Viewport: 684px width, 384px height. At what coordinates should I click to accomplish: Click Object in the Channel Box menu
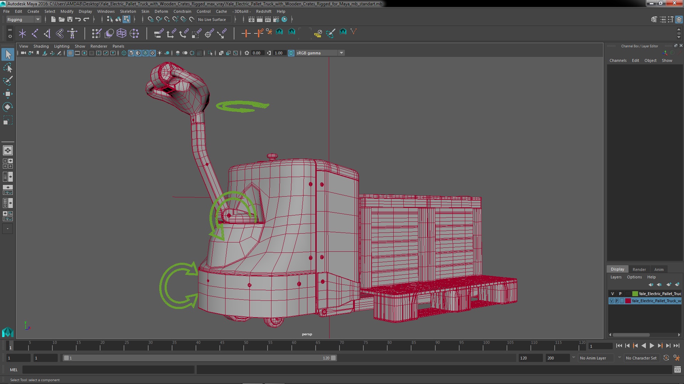650,60
